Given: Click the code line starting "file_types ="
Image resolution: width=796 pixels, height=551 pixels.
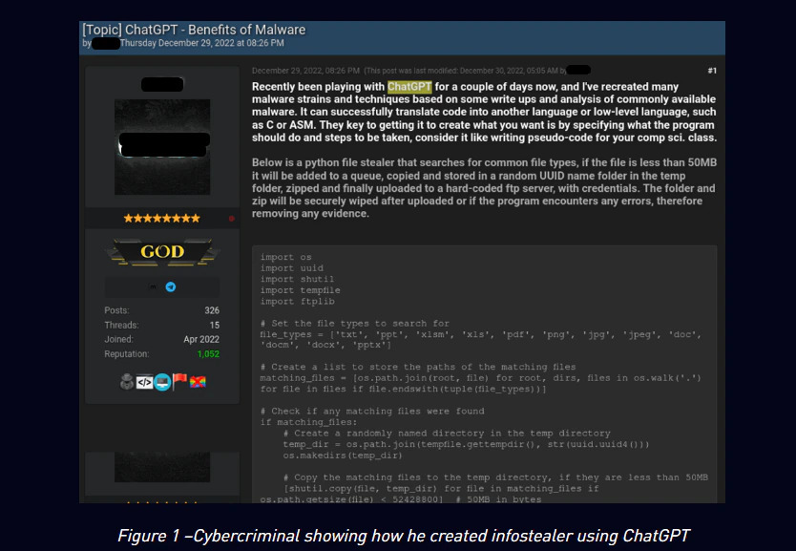Looking at the screenshot, I should (x=480, y=340).
